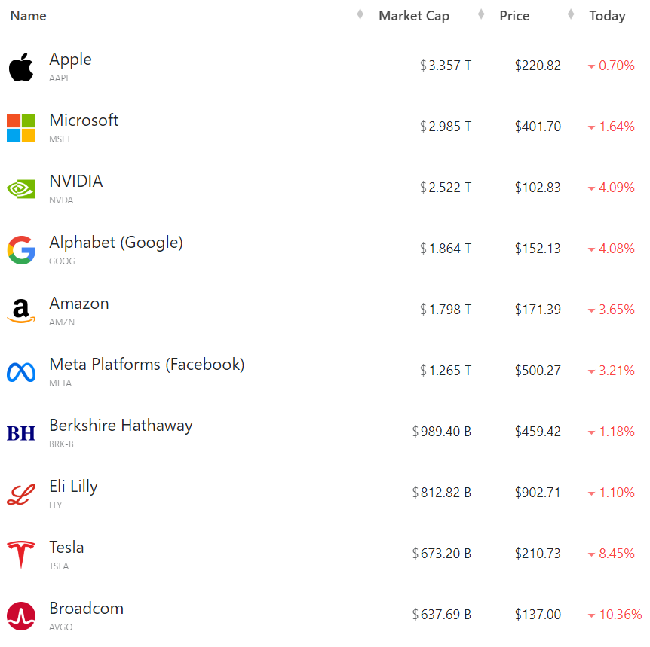The height and width of the screenshot is (647, 650).
Task: Click the Eli Lilly script logo
Action: tap(21, 493)
